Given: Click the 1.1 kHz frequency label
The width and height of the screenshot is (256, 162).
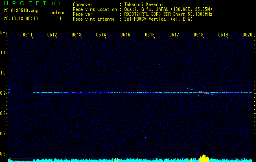Looking at the screenshot, I should 3,53.
